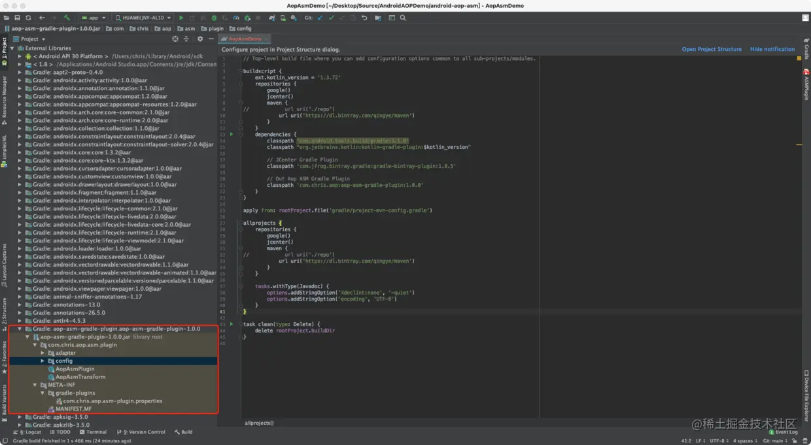This screenshot has width=811, height=445.
Task: Click the Hide notification link
Action: click(x=772, y=49)
